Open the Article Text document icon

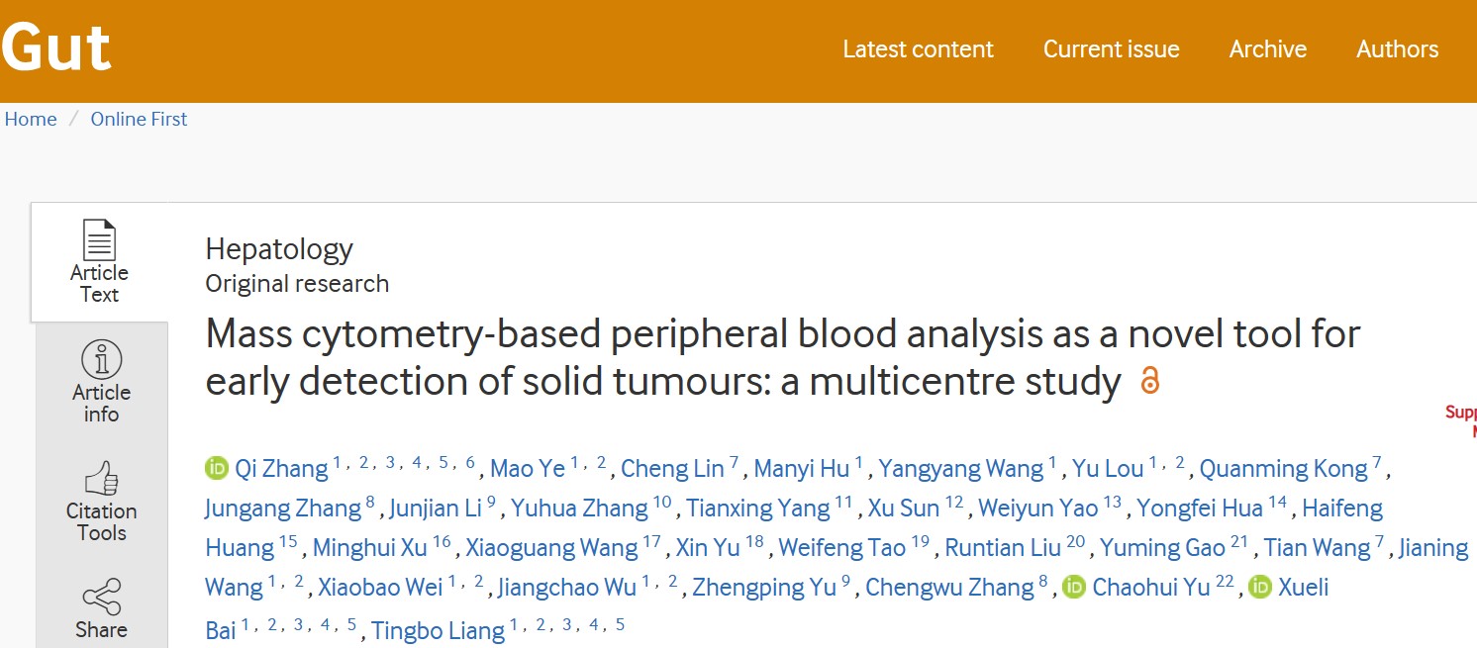(x=99, y=240)
